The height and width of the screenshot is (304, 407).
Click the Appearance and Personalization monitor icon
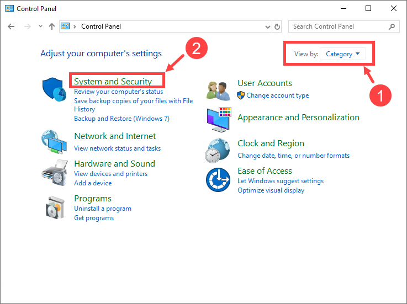[x=218, y=118]
